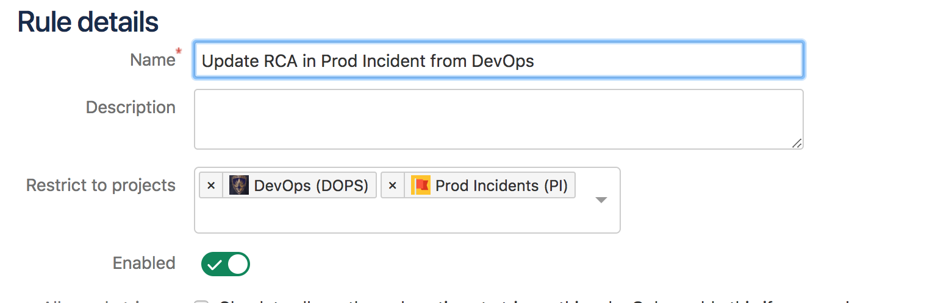Click the Description field label

coord(131,107)
